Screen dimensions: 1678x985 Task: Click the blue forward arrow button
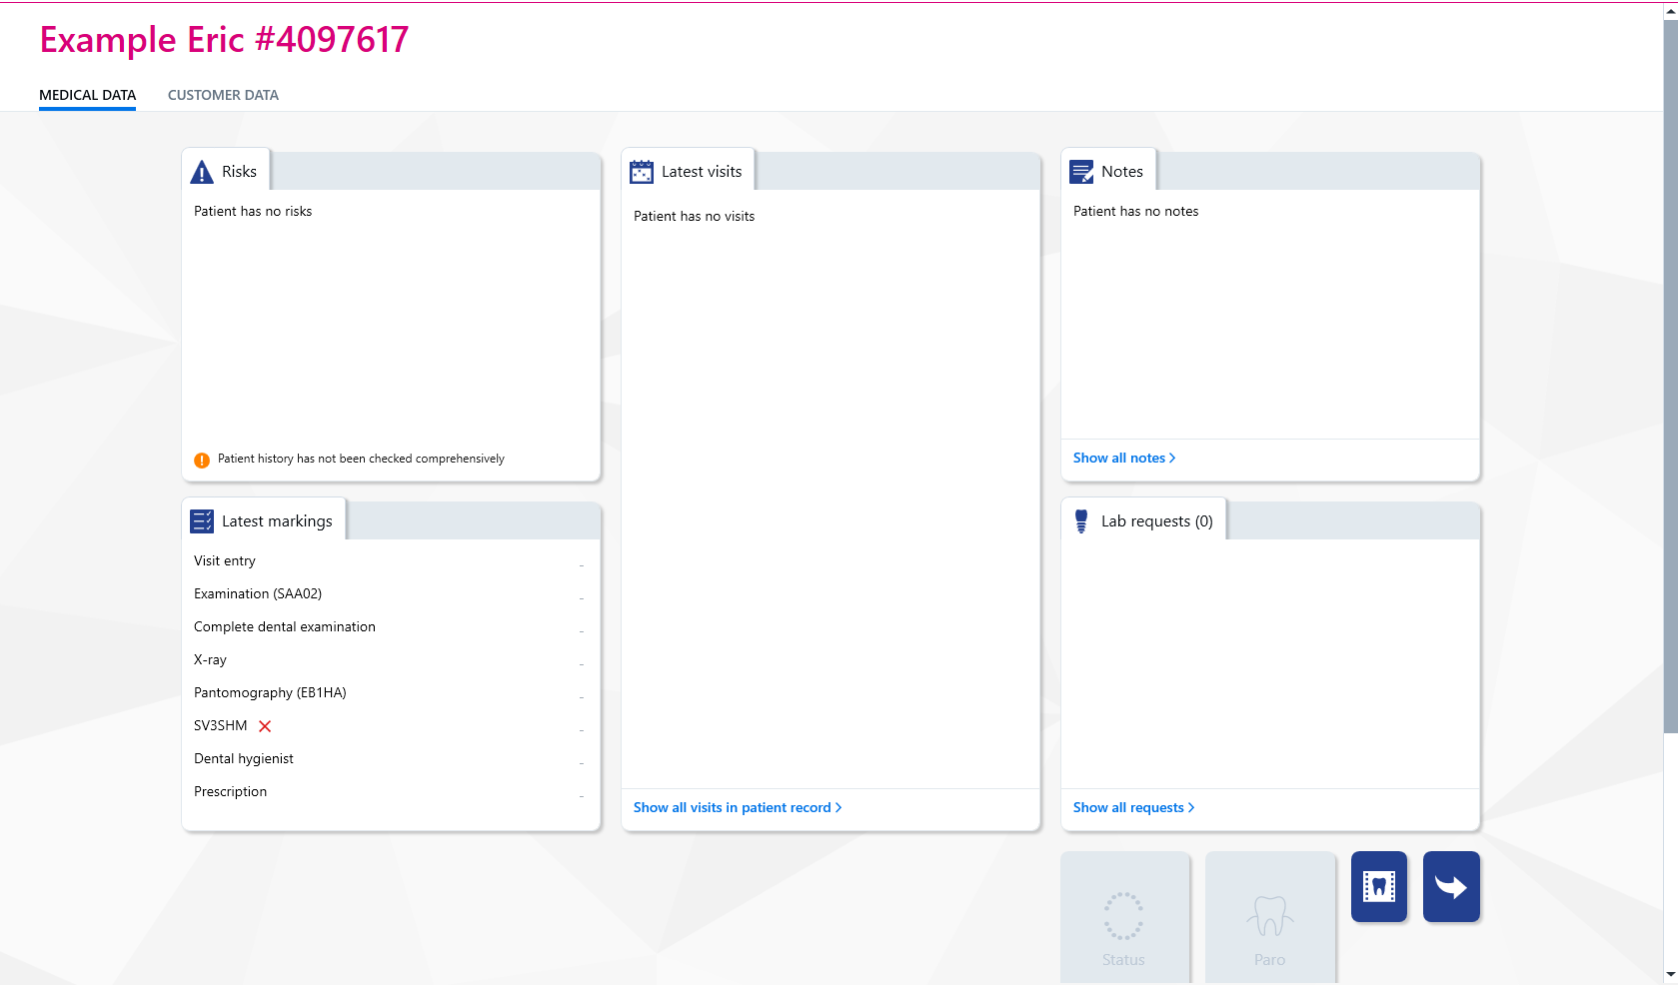(1451, 886)
